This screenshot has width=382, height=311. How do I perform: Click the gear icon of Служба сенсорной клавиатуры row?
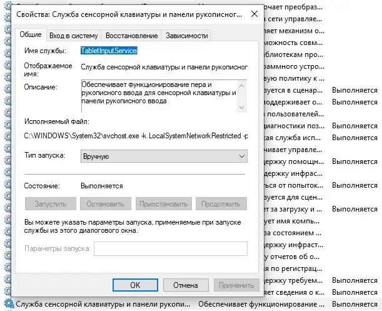[x=9, y=303]
